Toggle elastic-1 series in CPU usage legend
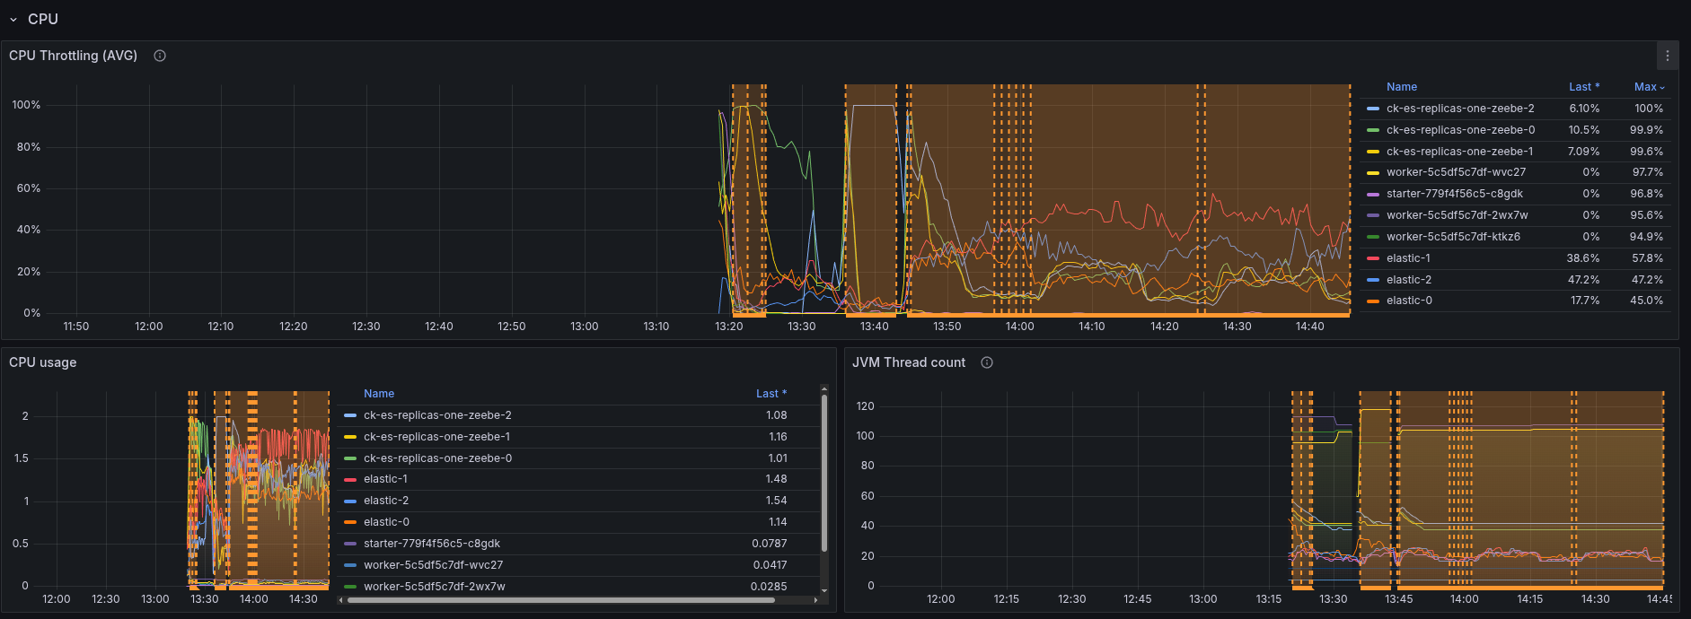1691x619 pixels. pyautogui.click(x=385, y=479)
